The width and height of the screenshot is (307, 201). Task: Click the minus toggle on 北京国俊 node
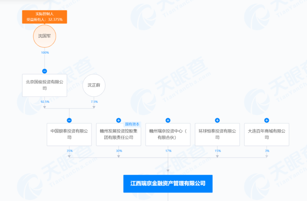[x=44, y=71]
